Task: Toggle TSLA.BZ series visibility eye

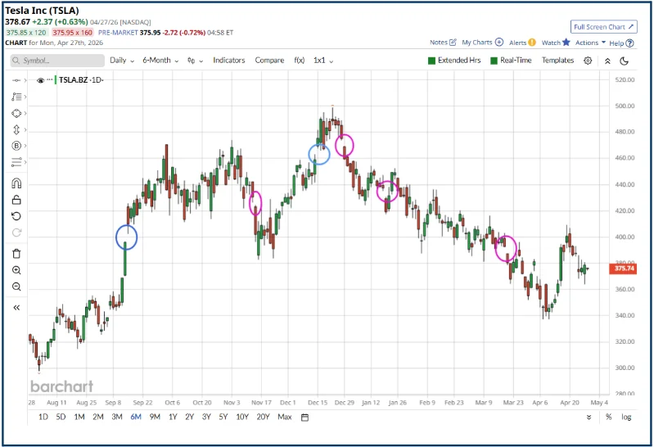Action: click(40, 80)
